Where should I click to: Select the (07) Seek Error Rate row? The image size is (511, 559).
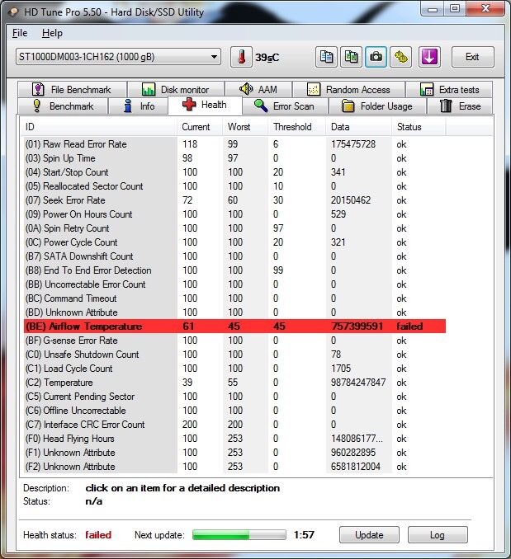pos(234,200)
